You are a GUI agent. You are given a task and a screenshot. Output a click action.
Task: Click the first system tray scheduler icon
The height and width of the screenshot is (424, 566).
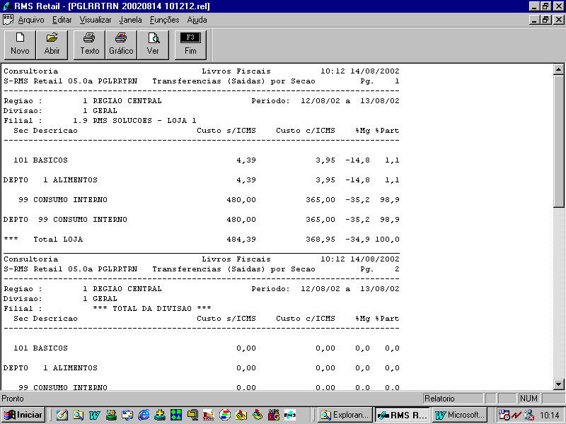coord(504,415)
